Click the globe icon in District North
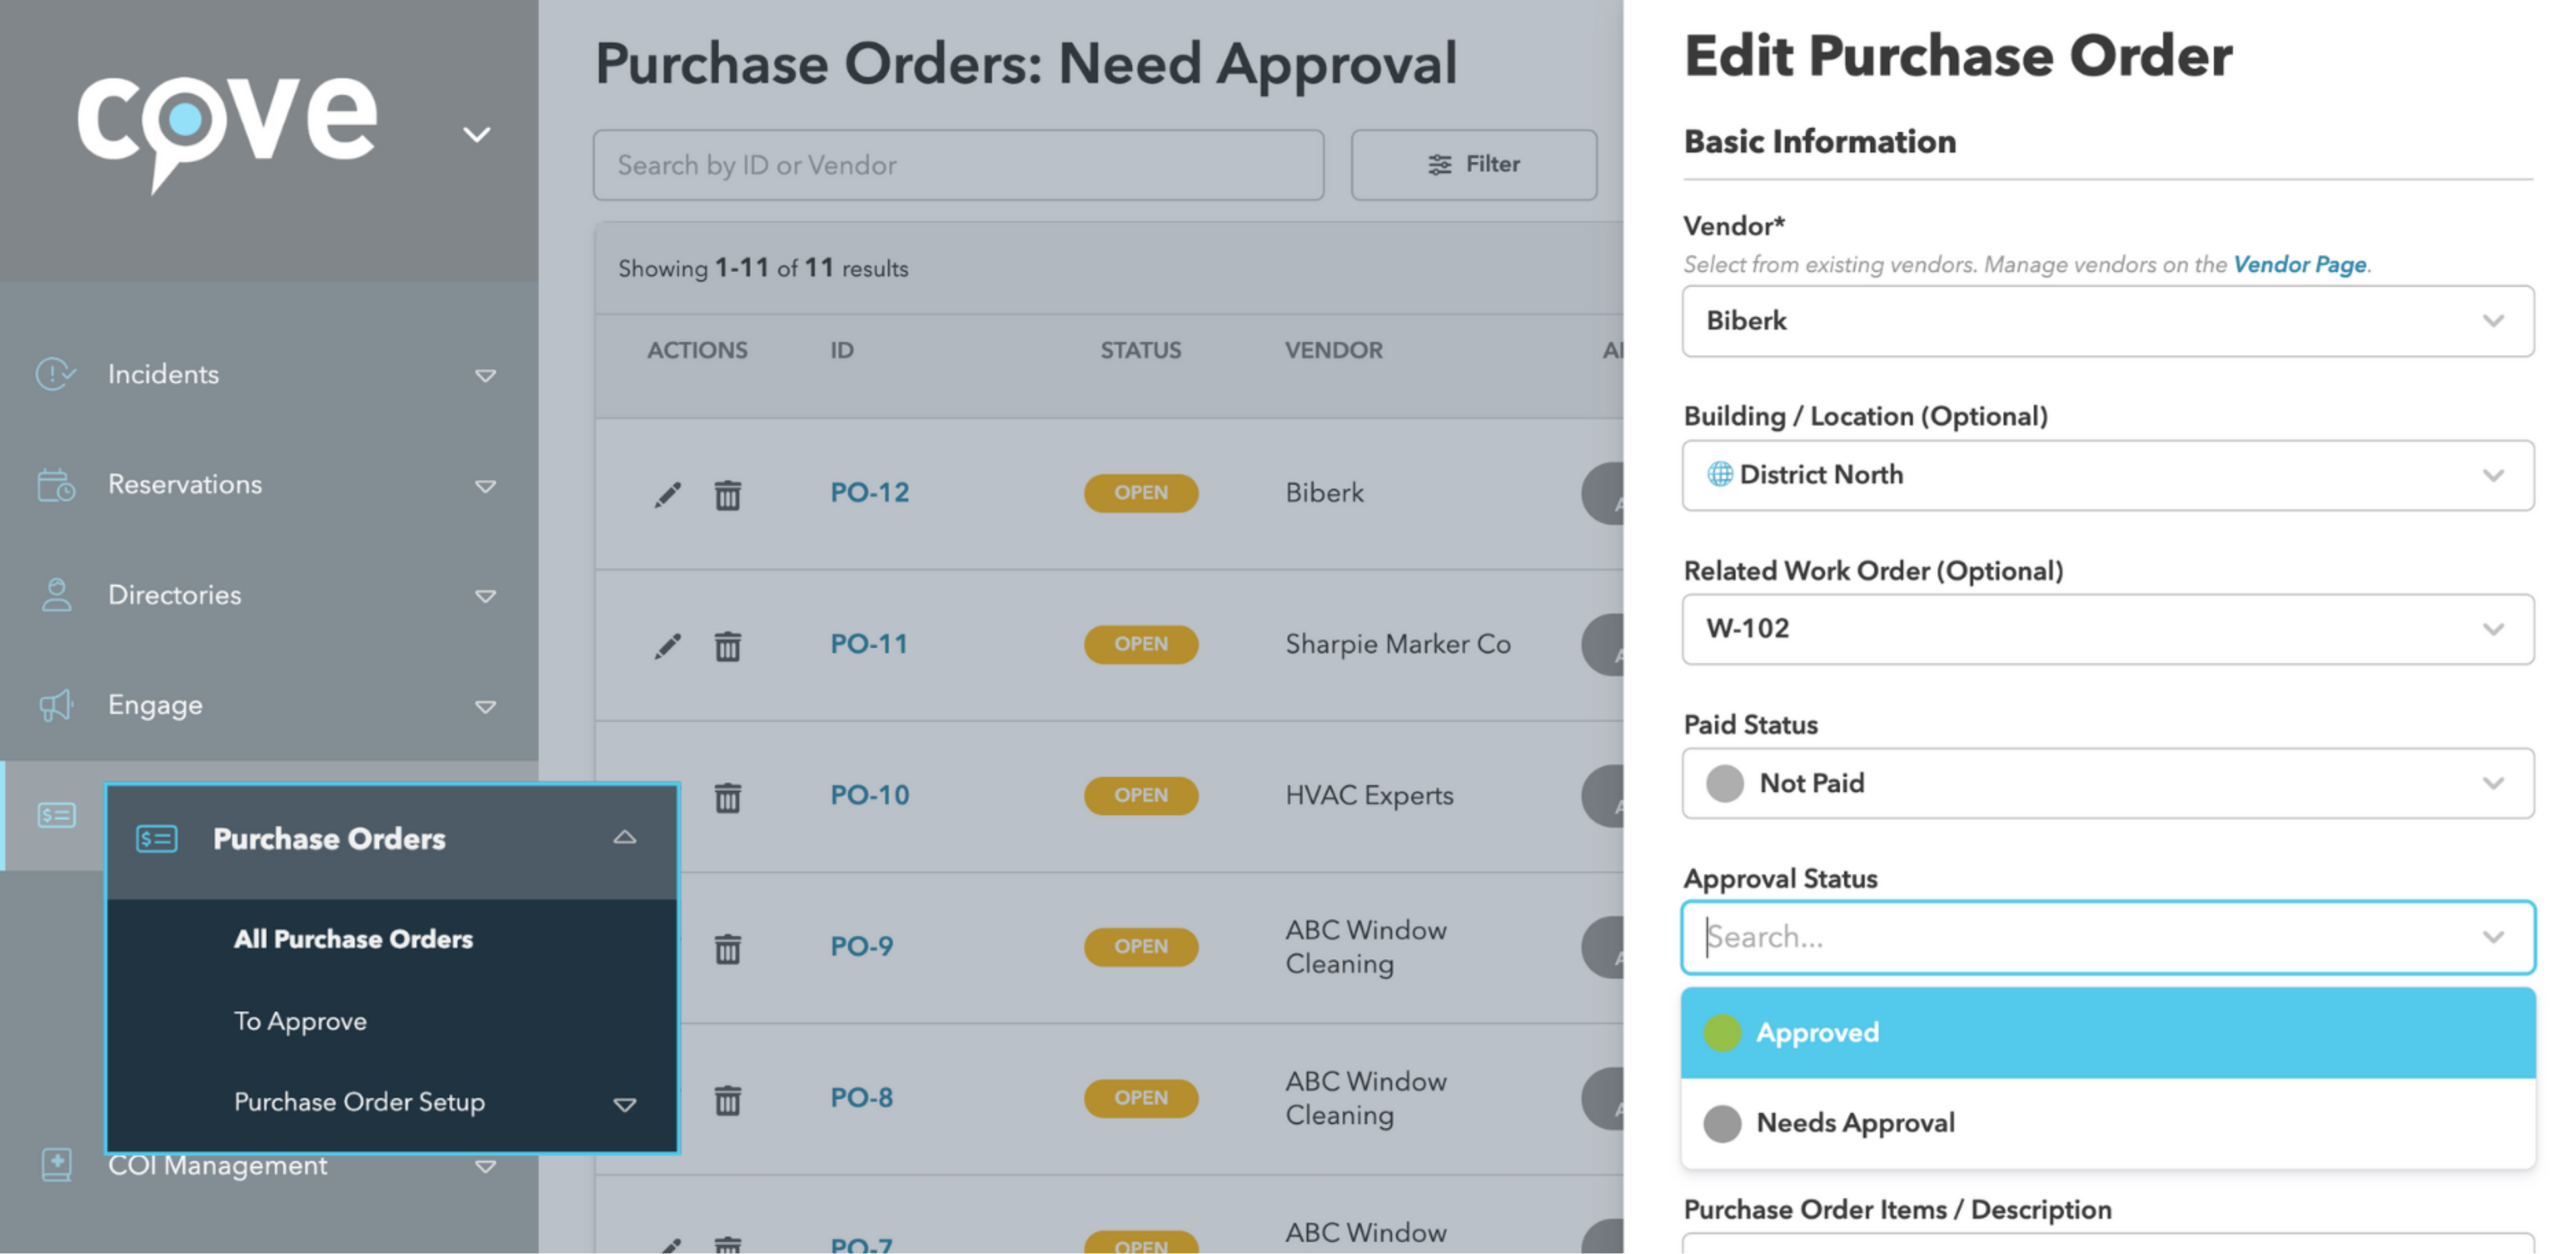The image size is (2576, 1254). point(1720,474)
